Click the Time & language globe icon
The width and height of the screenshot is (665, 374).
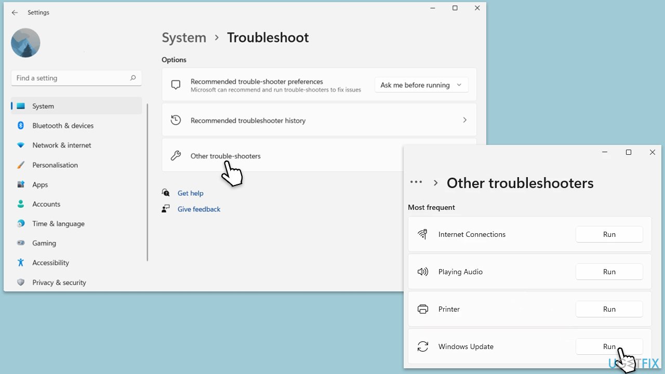[21, 224]
